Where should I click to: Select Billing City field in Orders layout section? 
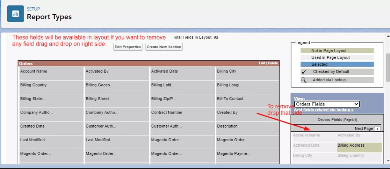click(248, 73)
